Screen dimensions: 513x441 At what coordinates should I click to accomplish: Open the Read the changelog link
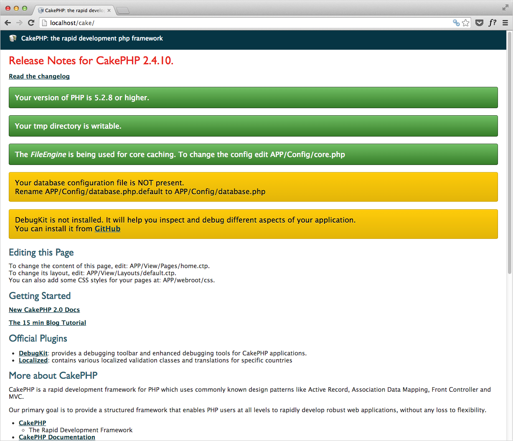(39, 76)
